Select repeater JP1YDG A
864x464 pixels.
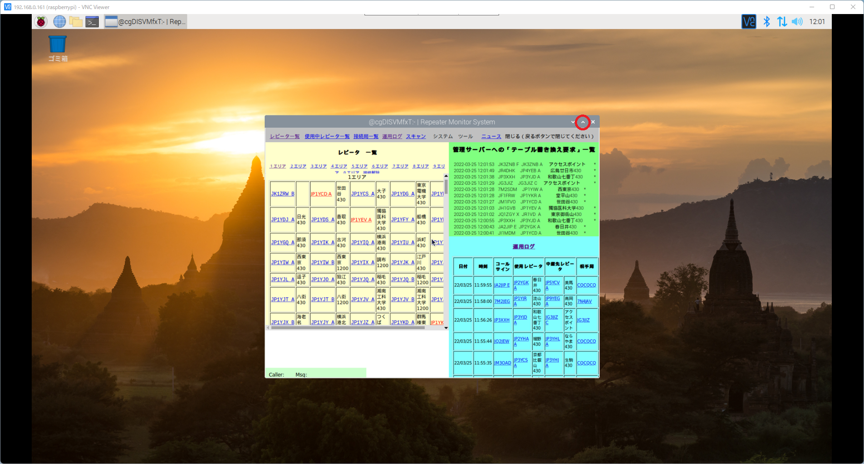tap(403, 194)
